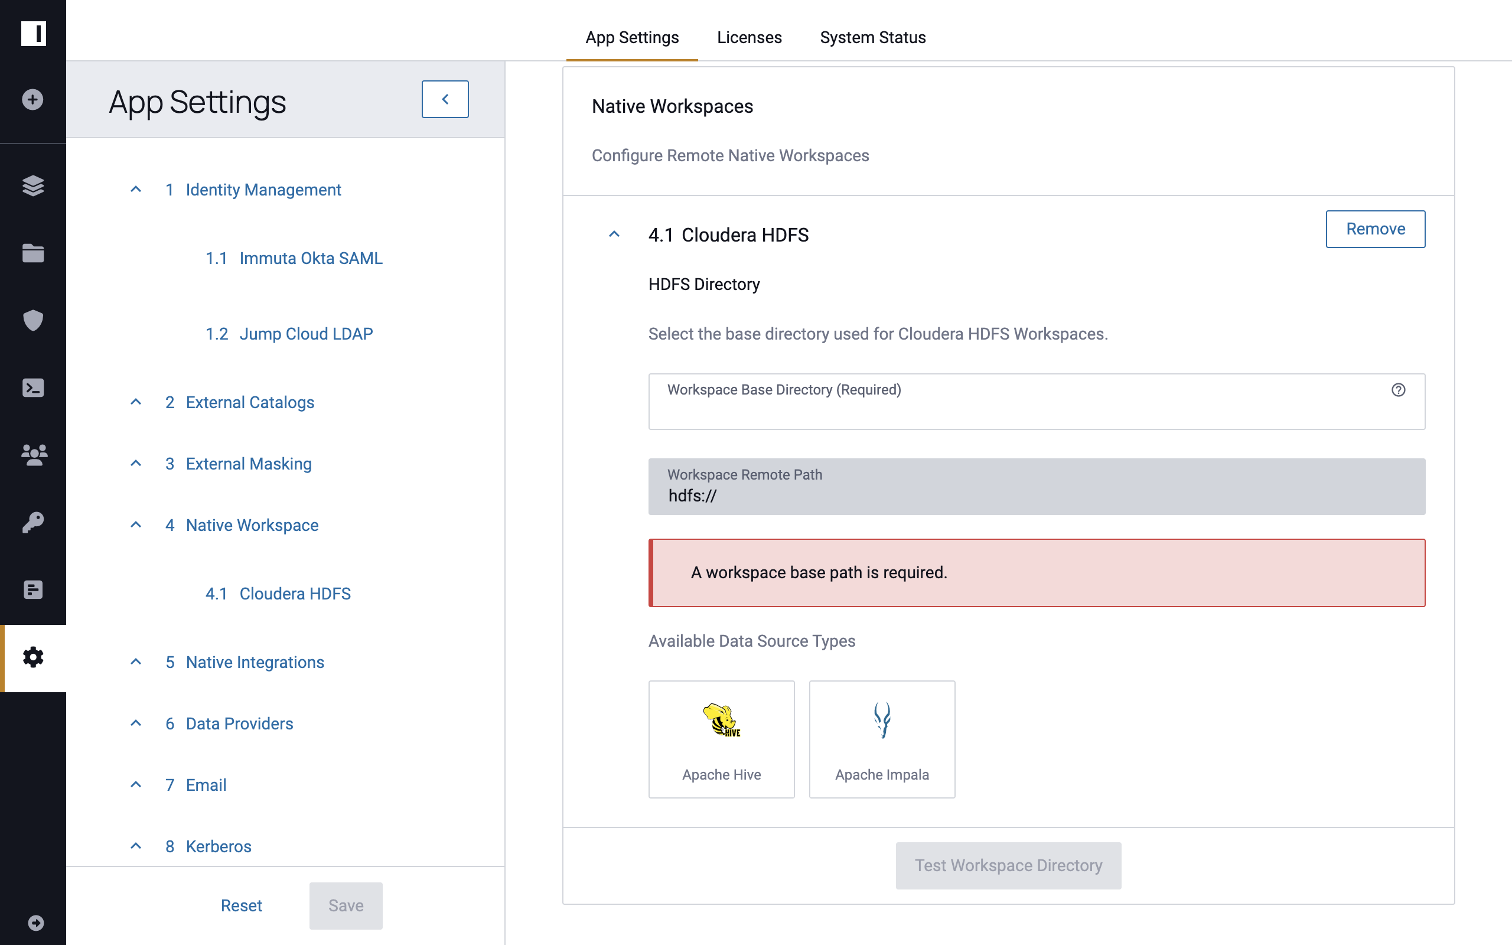
Task: Open the audit notes icon
Action: [x=33, y=589]
